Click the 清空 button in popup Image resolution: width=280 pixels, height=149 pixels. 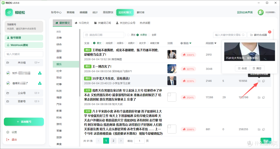[x=257, y=68]
